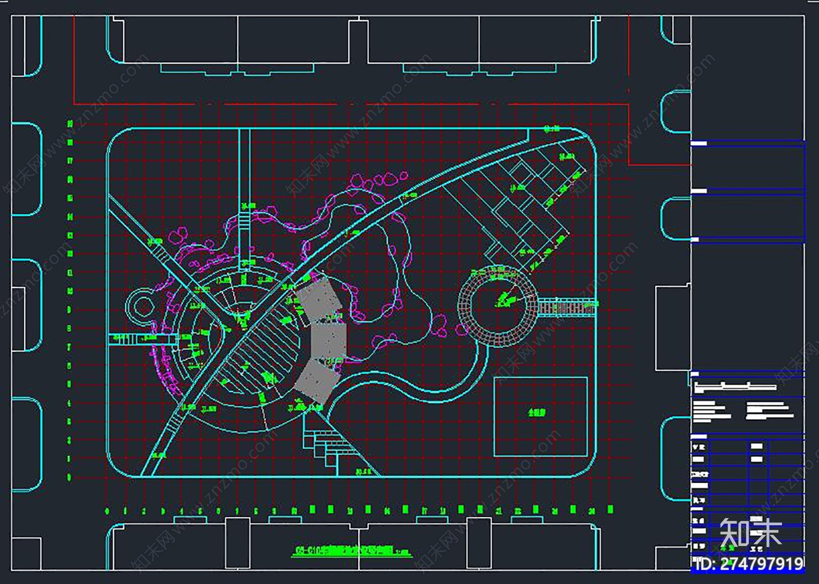Select the grey fan-shaped pavilion hatch
Viewport: 819px width, 584px height.
321,339
